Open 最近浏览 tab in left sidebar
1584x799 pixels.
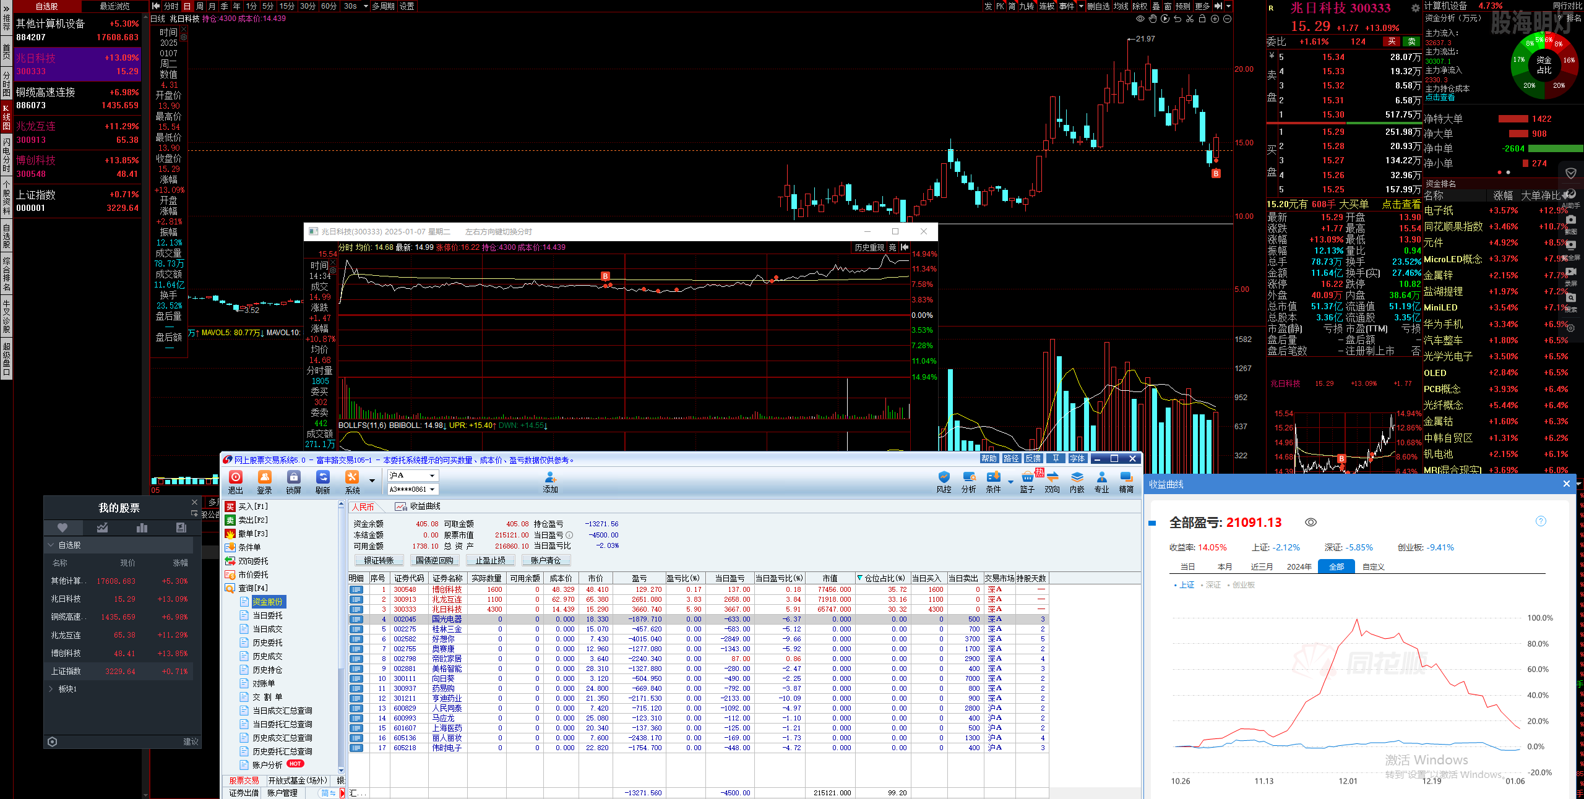(x=115, y=6)
